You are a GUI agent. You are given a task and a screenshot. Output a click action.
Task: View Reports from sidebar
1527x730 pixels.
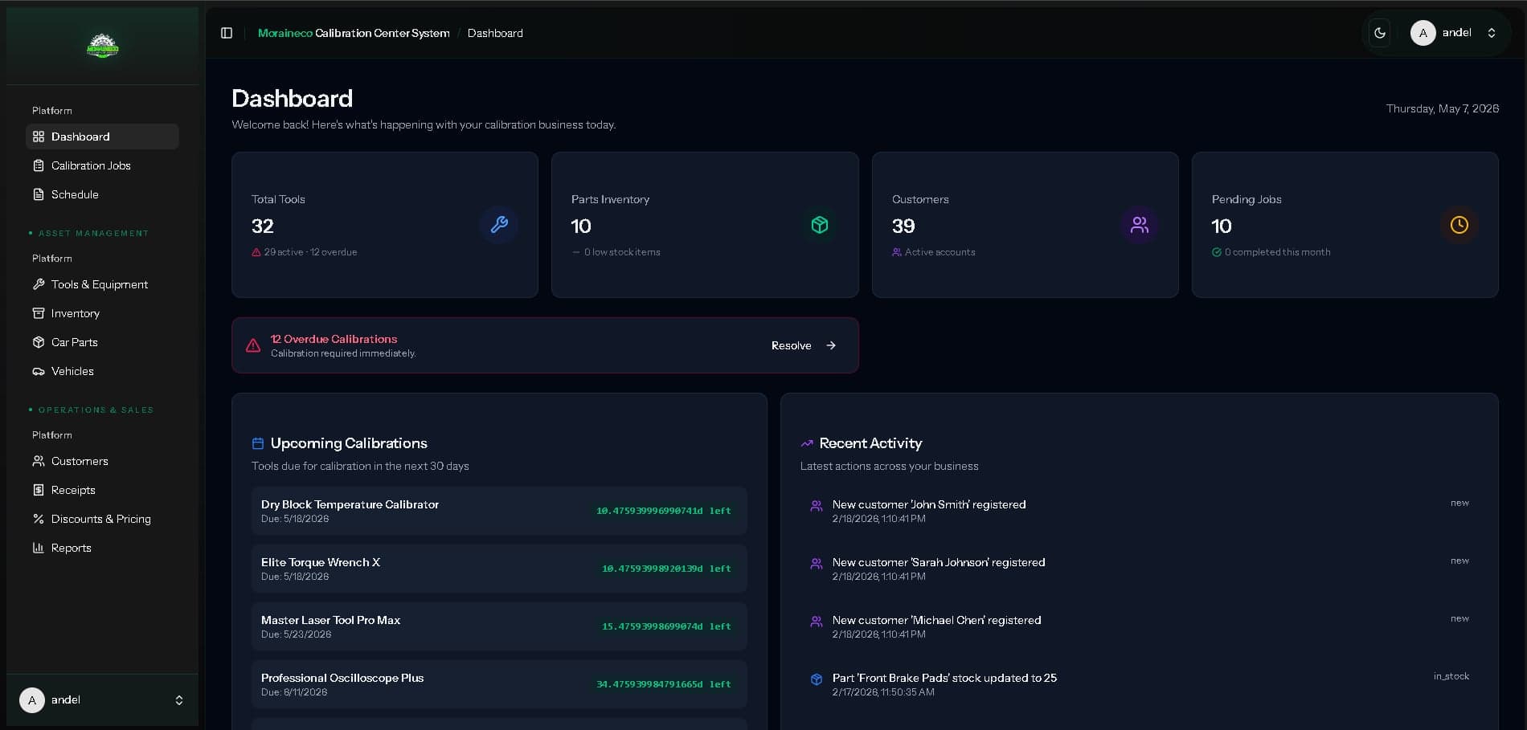[x=102, y=548]
